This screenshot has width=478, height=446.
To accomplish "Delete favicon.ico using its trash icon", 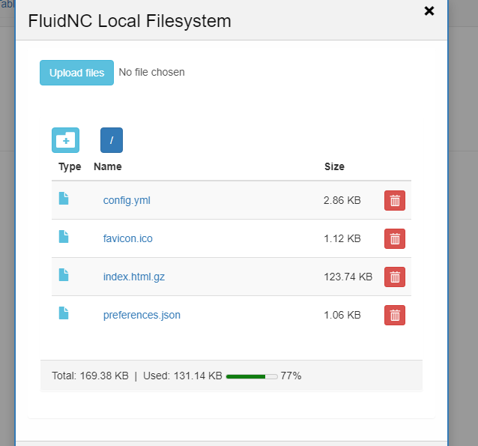I will click(395, 239).
